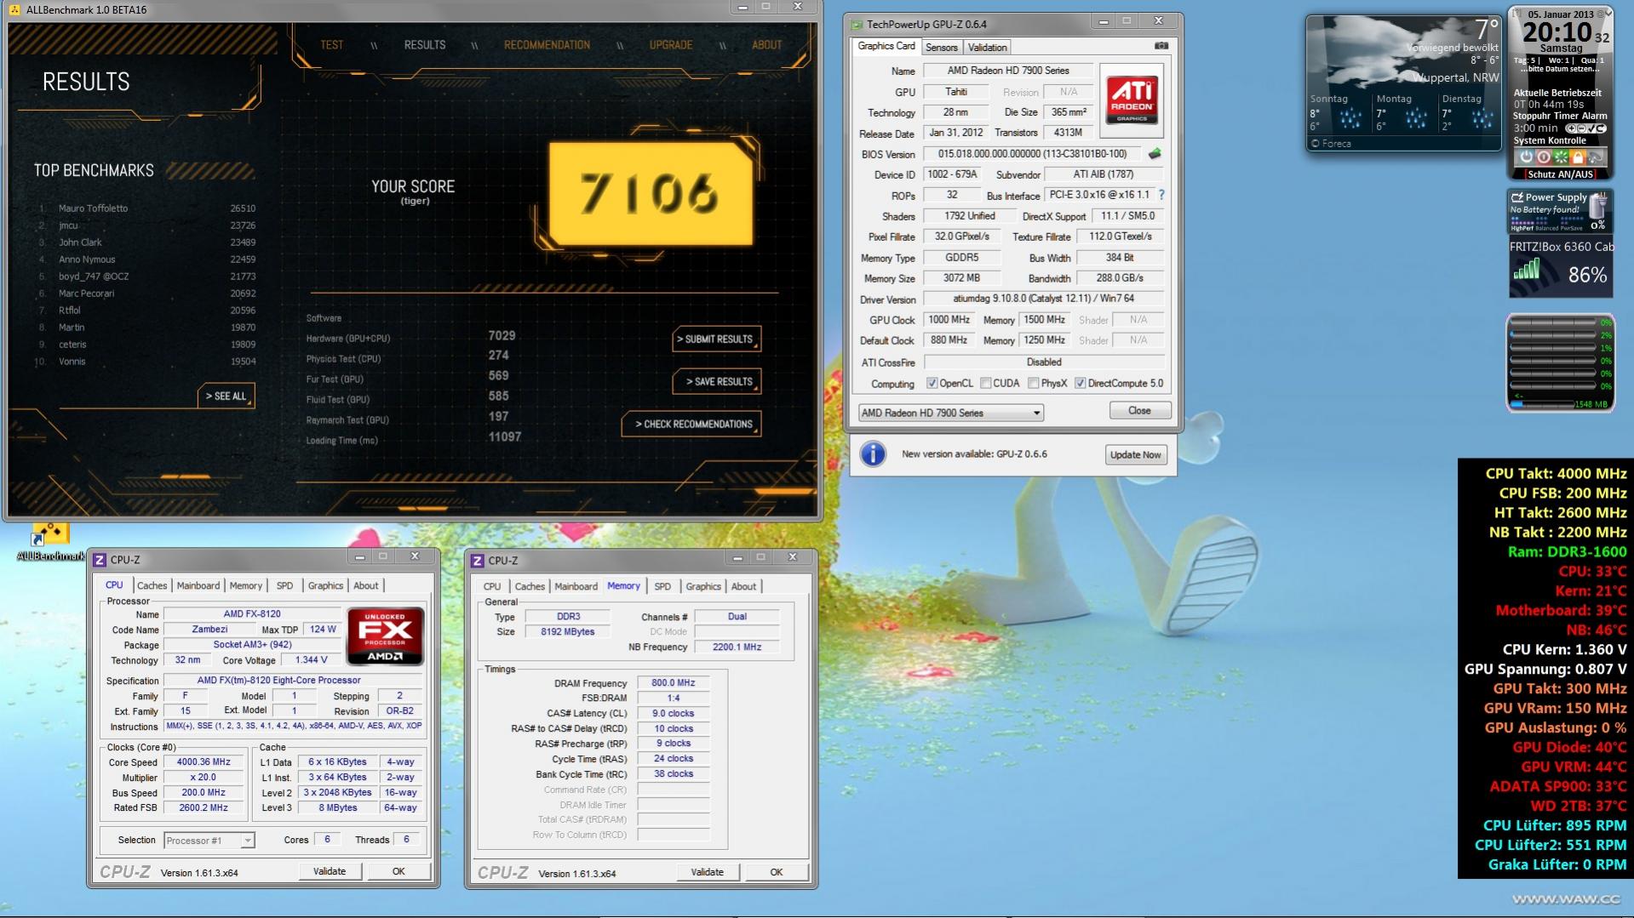Viewport: 1634px width, 918px height.
Task: Click the CPU-Z title bar icon of the Memory window
Action: coord(478,560)
